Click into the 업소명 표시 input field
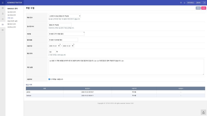 [60, 25]
